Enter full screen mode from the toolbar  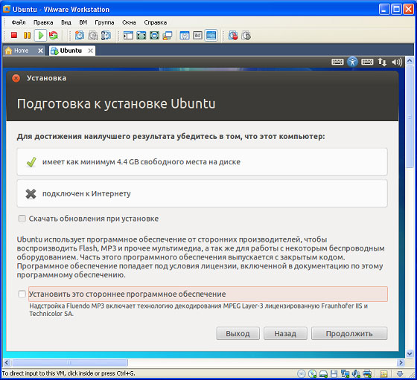coord(141,35)
